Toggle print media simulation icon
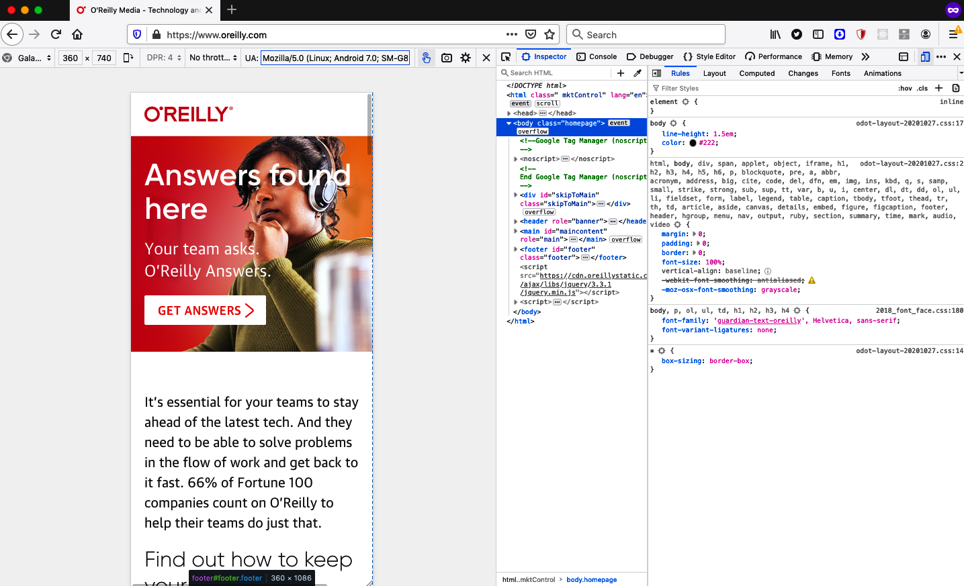 pyautogui.click(x=956, y=88)
